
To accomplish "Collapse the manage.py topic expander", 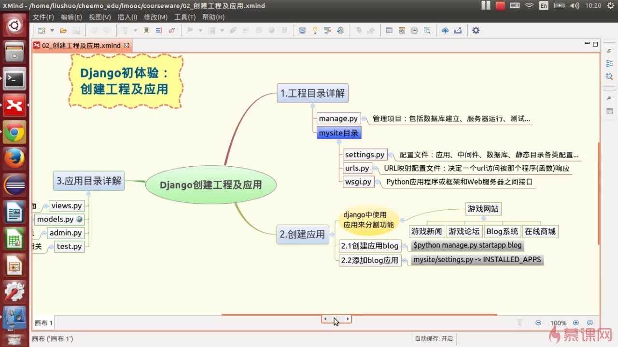I will (364, 119).
